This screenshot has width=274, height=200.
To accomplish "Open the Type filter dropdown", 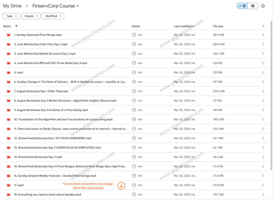I will [x=11, y=16].
